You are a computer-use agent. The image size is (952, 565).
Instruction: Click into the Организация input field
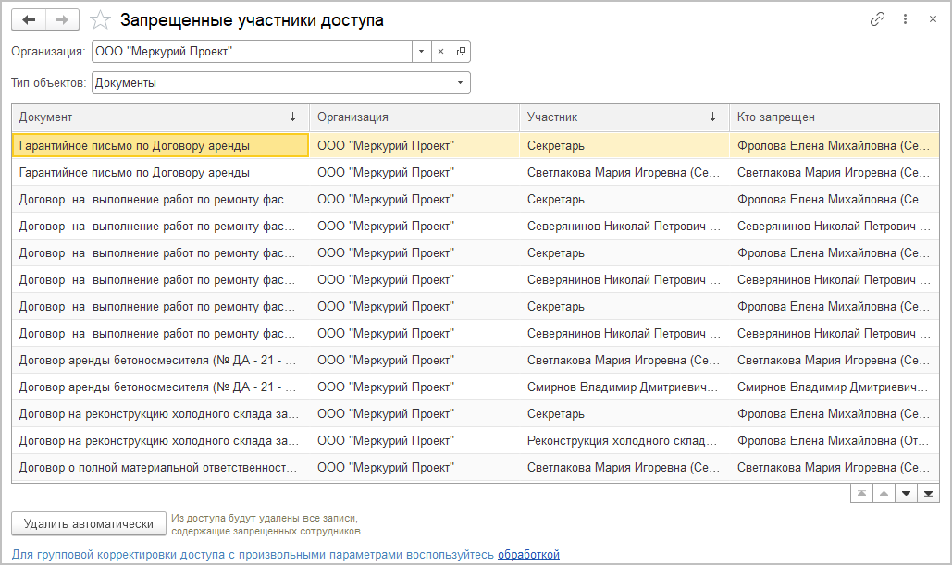[250, 52]
